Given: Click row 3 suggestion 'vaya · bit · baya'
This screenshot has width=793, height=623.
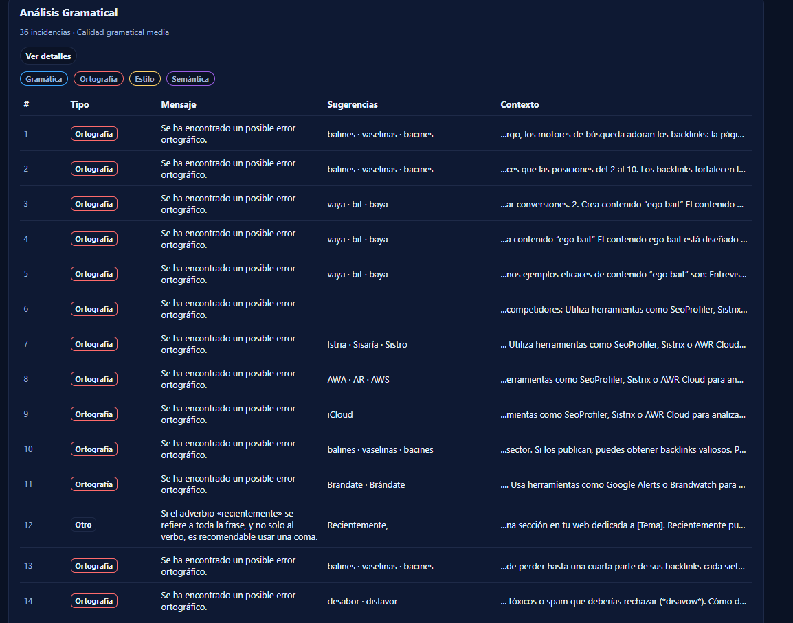Looking at the screenshot, I should pyautogui.click(x=357, y=204).
